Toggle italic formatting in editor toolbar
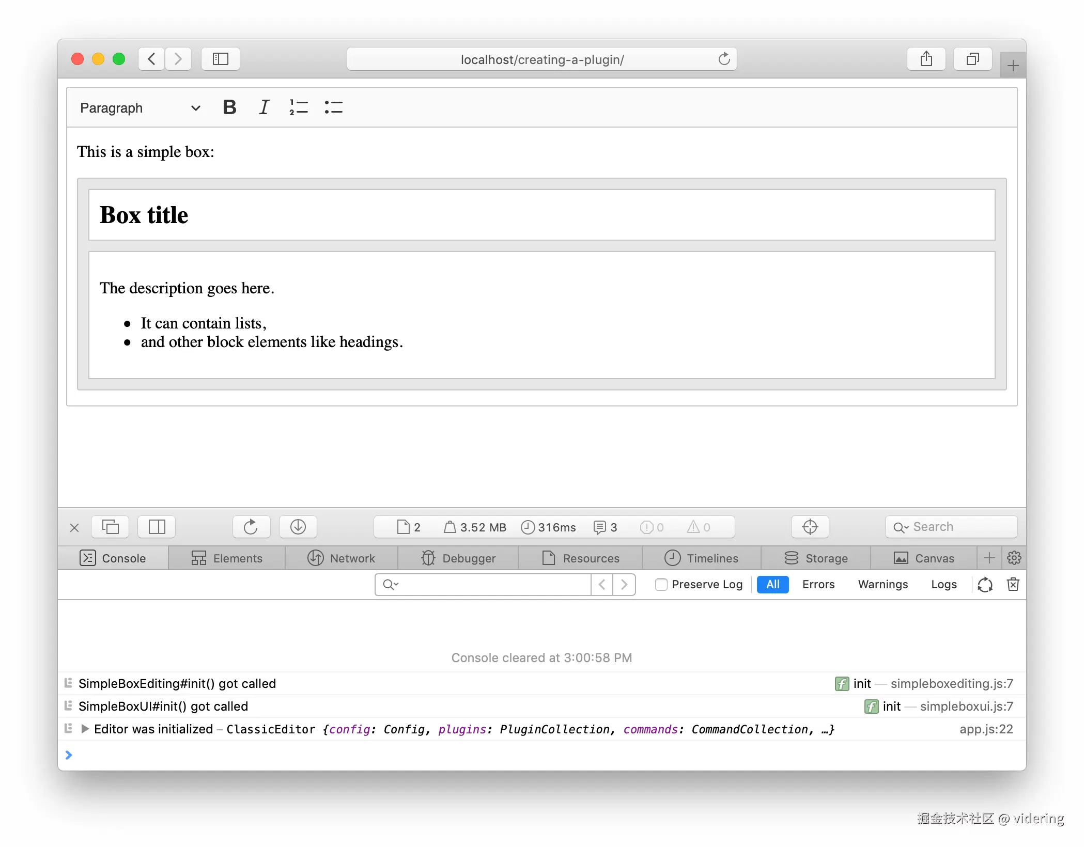Viewport: 1084px width, 847px height. coord(264,107)
